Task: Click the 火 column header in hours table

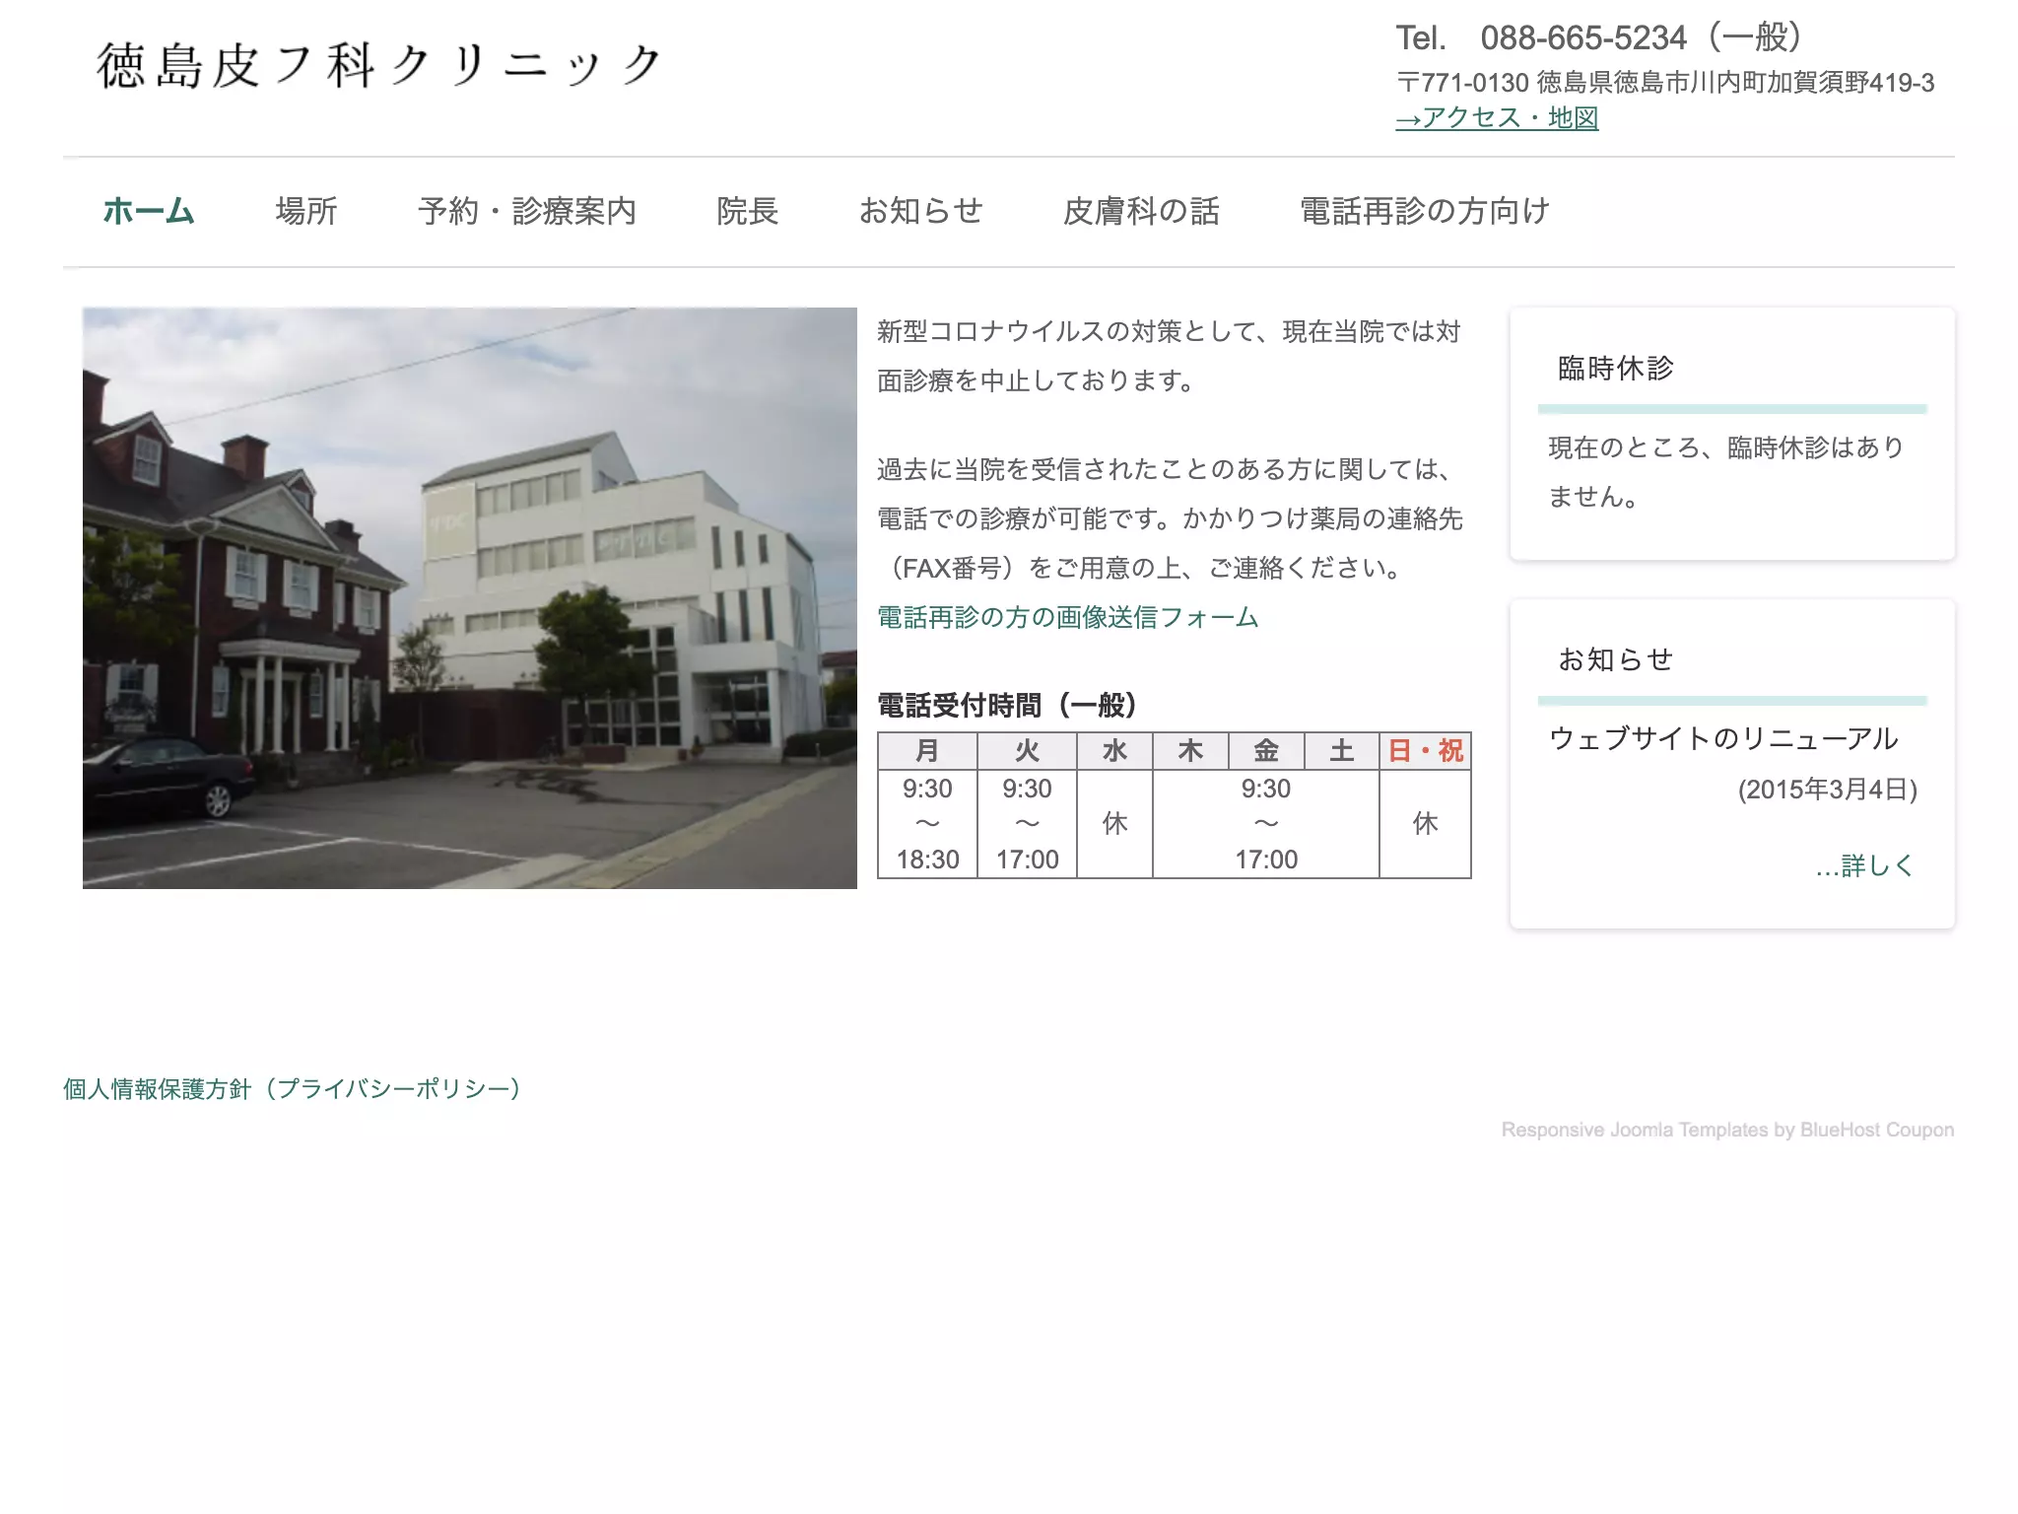Action: (x=1027, y=751)
